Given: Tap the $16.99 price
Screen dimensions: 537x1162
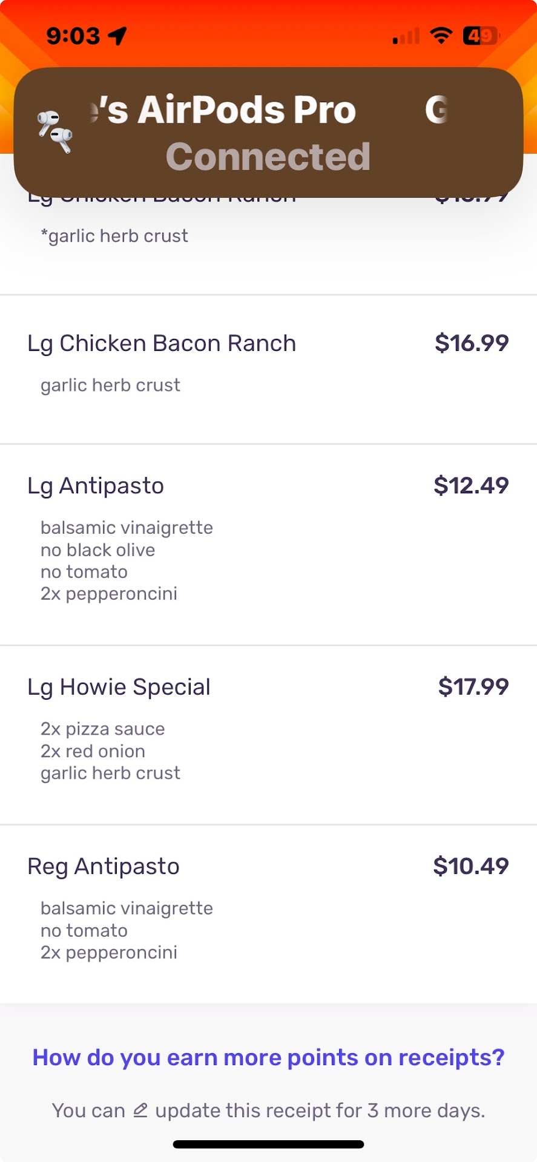Looking at the screenshot, I should pyautogui.click(x=472, y=343).
